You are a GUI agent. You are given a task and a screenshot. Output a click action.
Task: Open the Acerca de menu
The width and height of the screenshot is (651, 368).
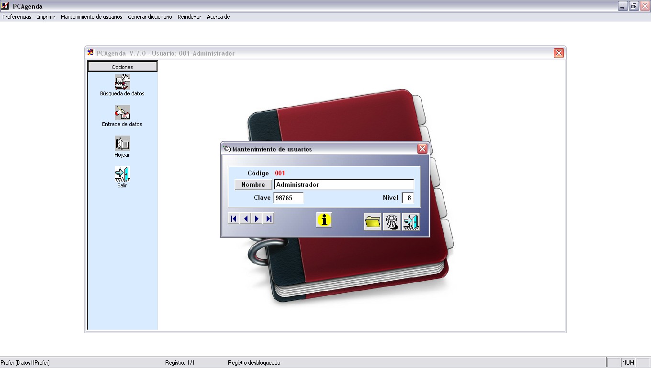pos(218,17)
